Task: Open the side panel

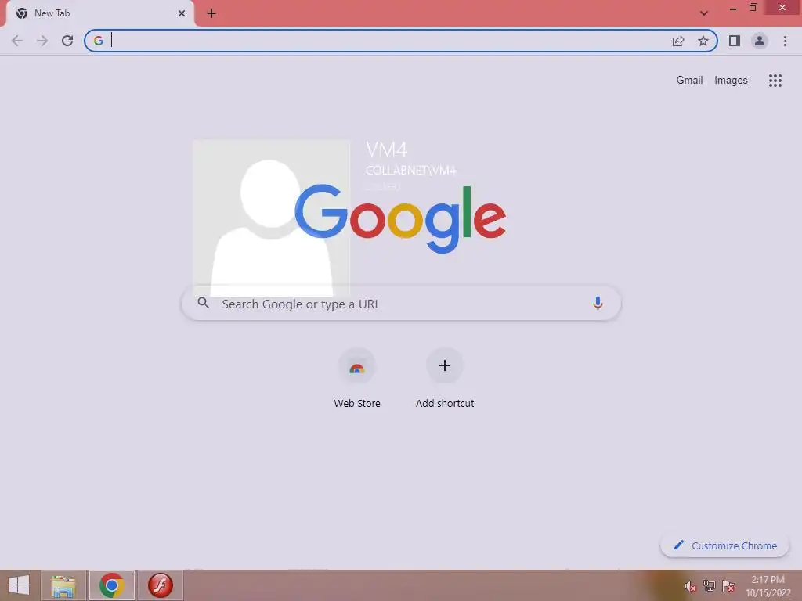Action: [x=735, y=41]
